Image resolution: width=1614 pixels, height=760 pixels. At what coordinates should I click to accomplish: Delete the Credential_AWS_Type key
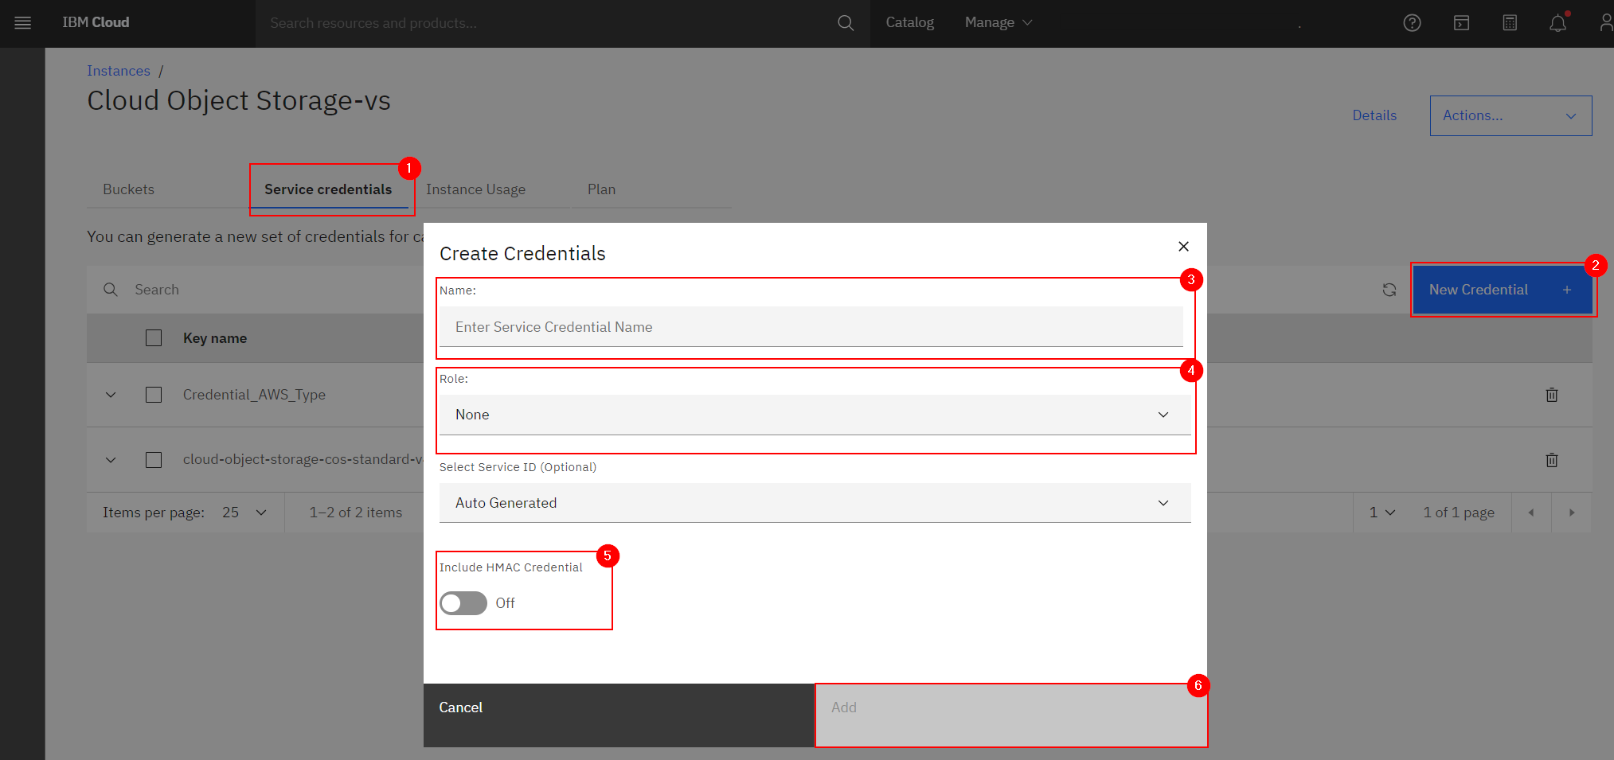click(1552, 395)
